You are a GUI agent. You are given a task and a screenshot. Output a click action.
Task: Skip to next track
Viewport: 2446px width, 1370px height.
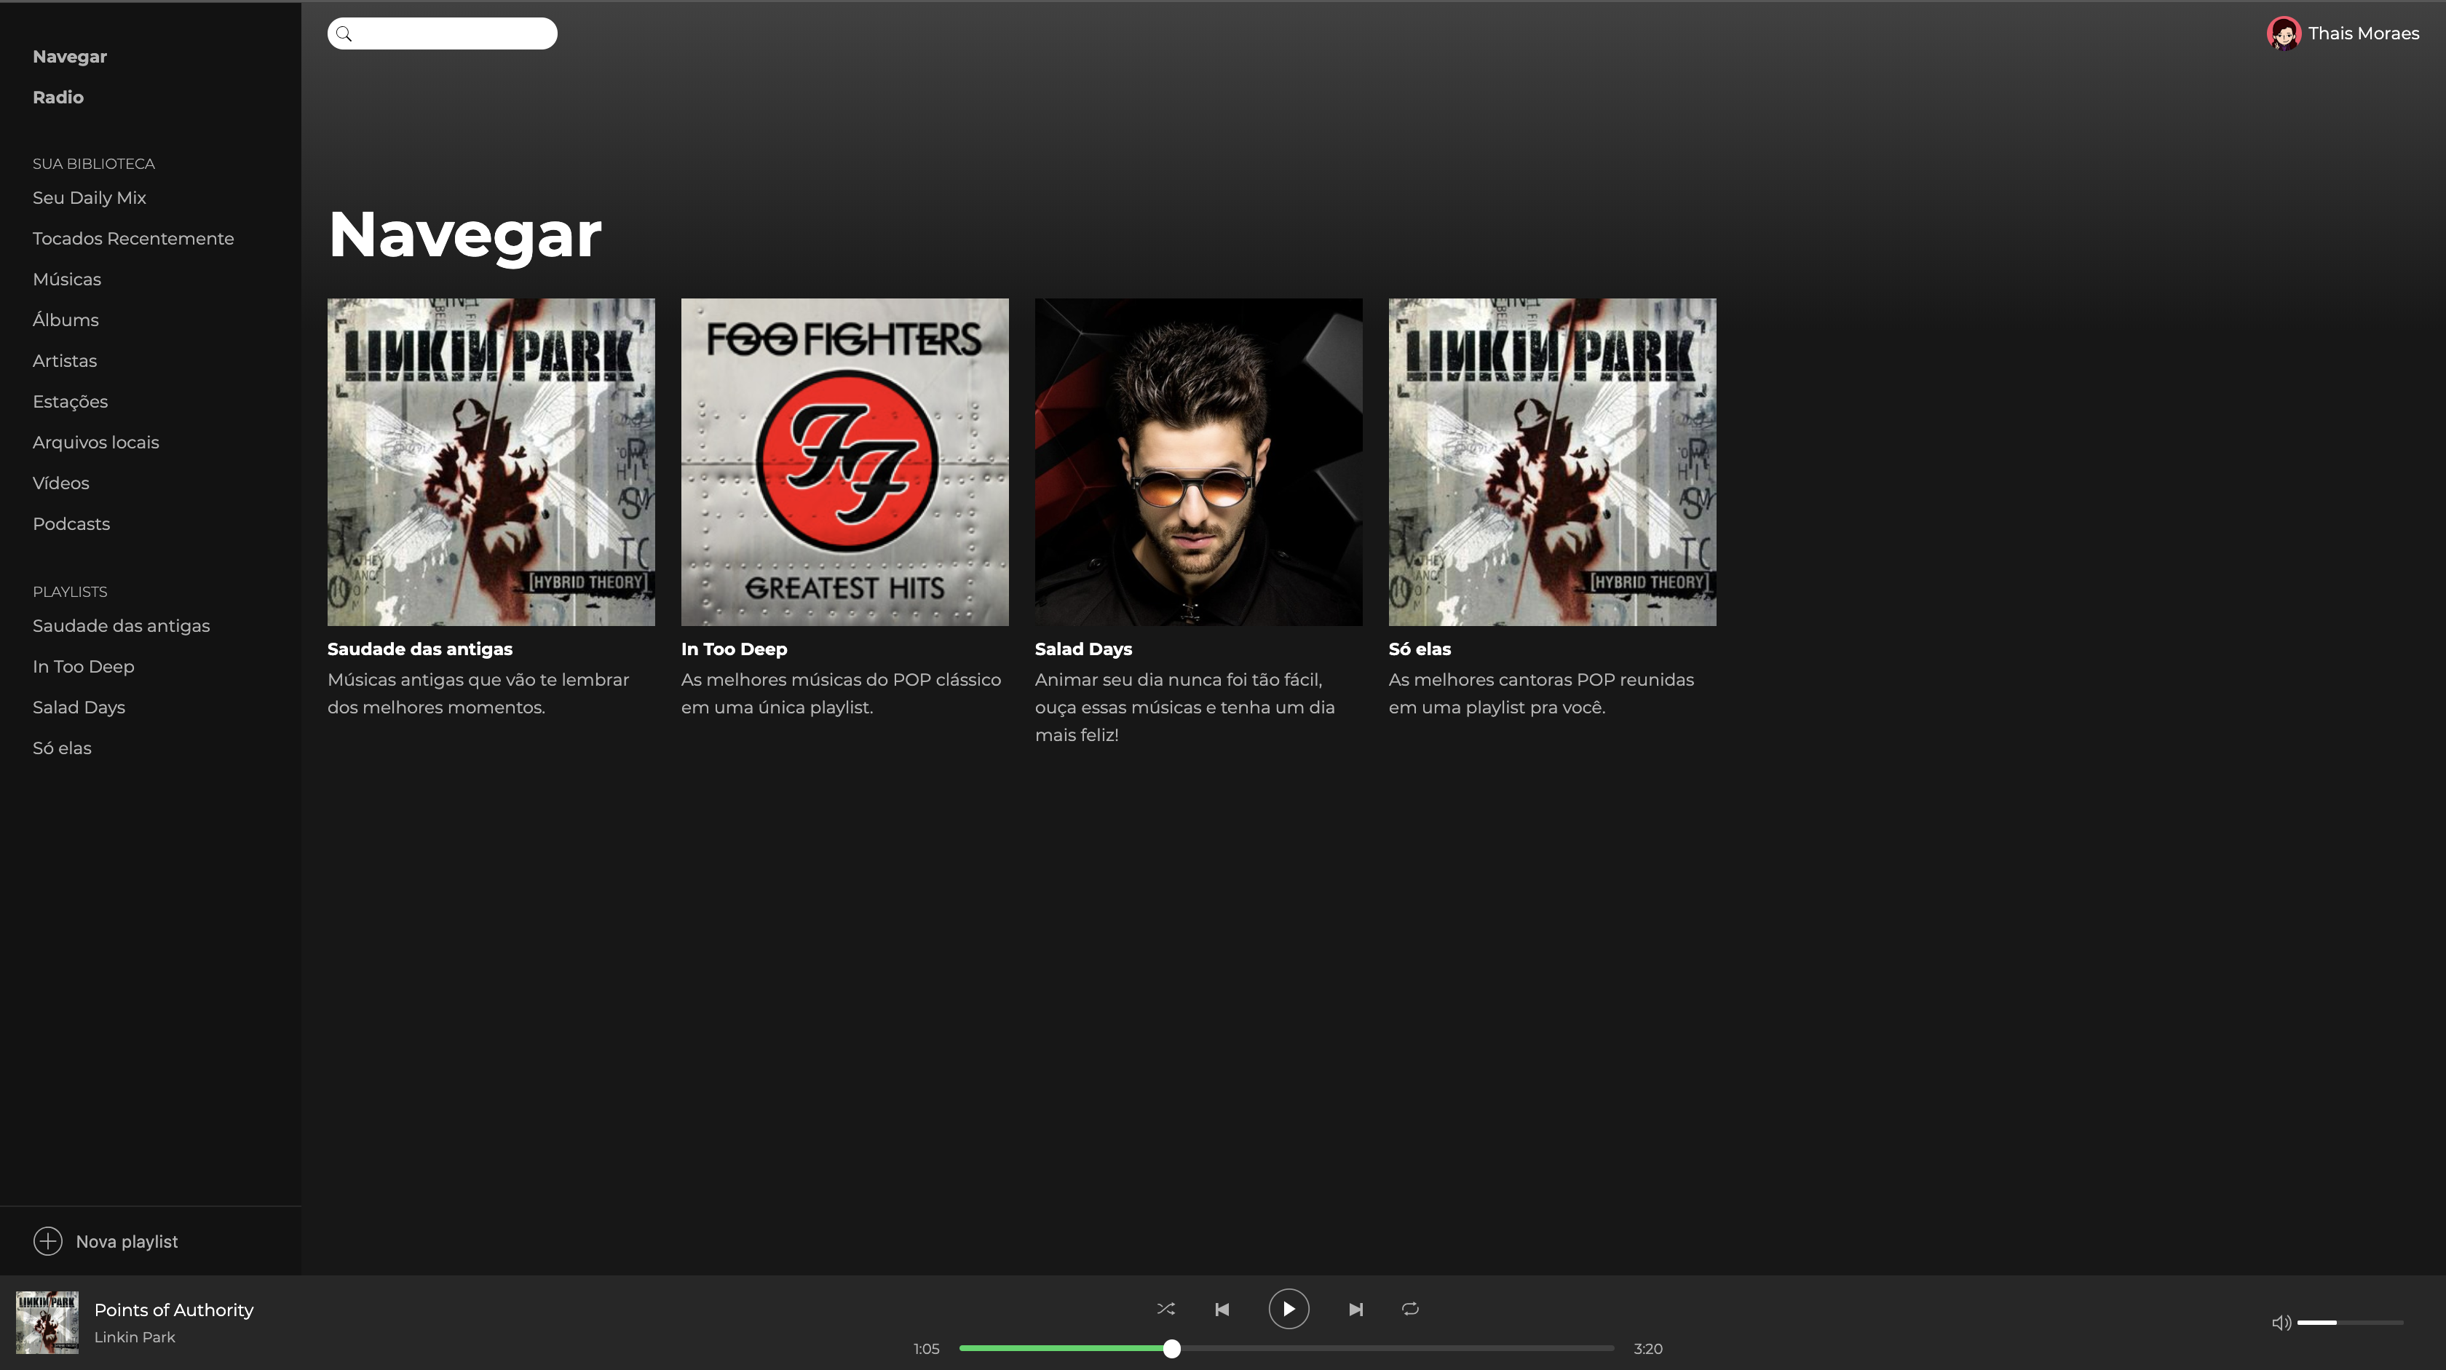1355,1310
